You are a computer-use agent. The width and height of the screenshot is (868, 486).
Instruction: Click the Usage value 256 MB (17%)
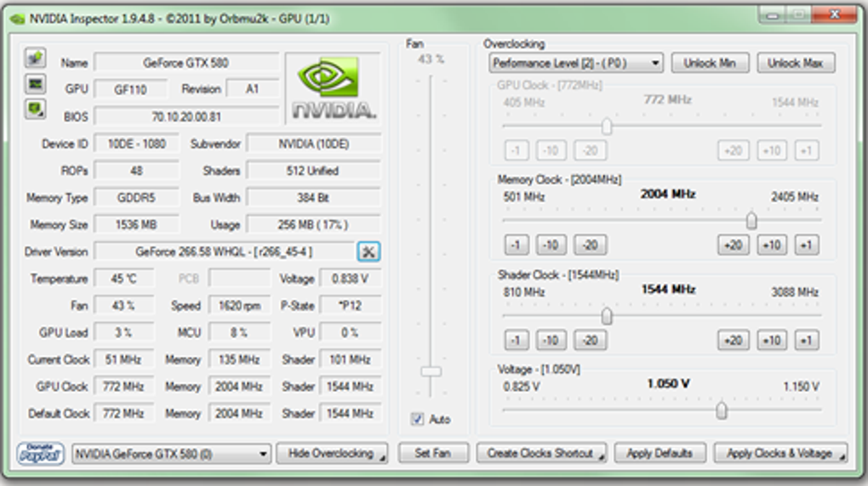coord(313,224)
